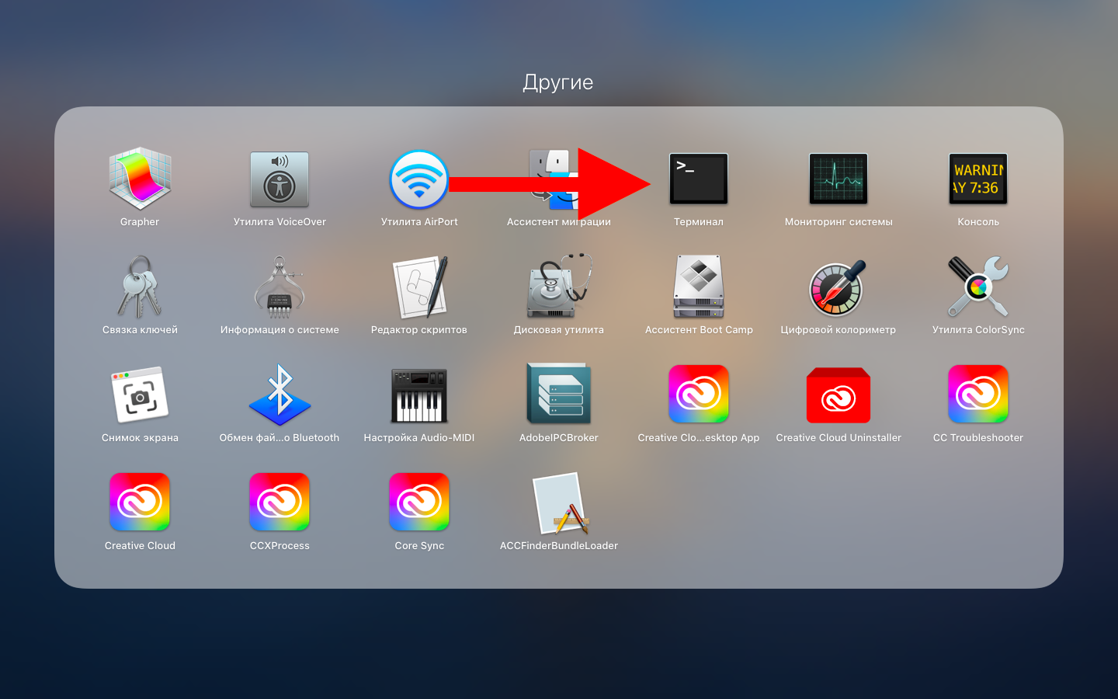
Task: Launch Утилита VoiceOver
Action: point(279,179)
